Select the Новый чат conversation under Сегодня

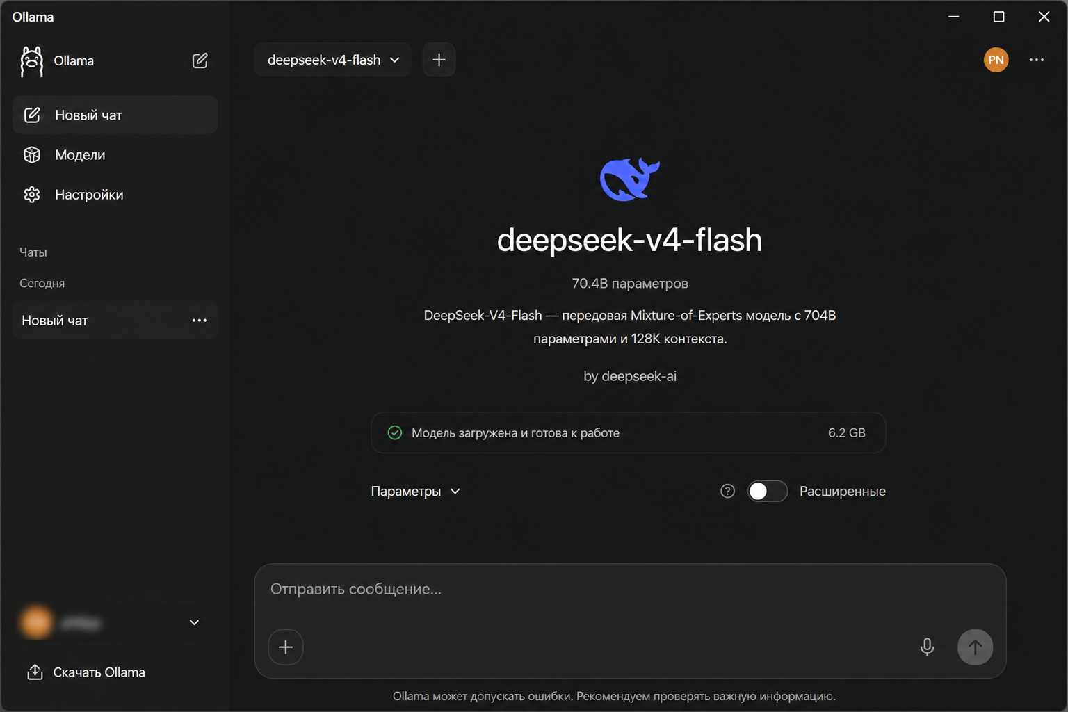pos(115,321)
